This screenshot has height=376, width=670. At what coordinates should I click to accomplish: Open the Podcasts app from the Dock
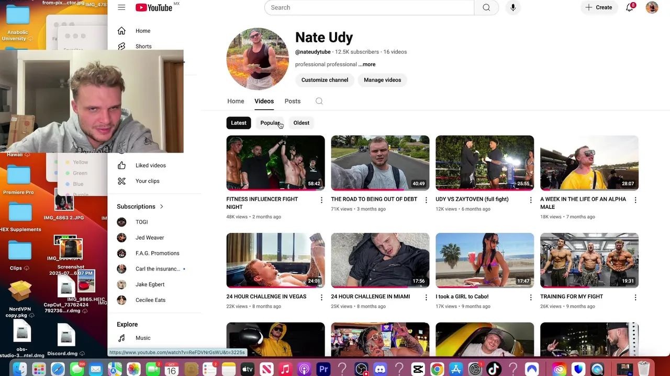(304, 369)
